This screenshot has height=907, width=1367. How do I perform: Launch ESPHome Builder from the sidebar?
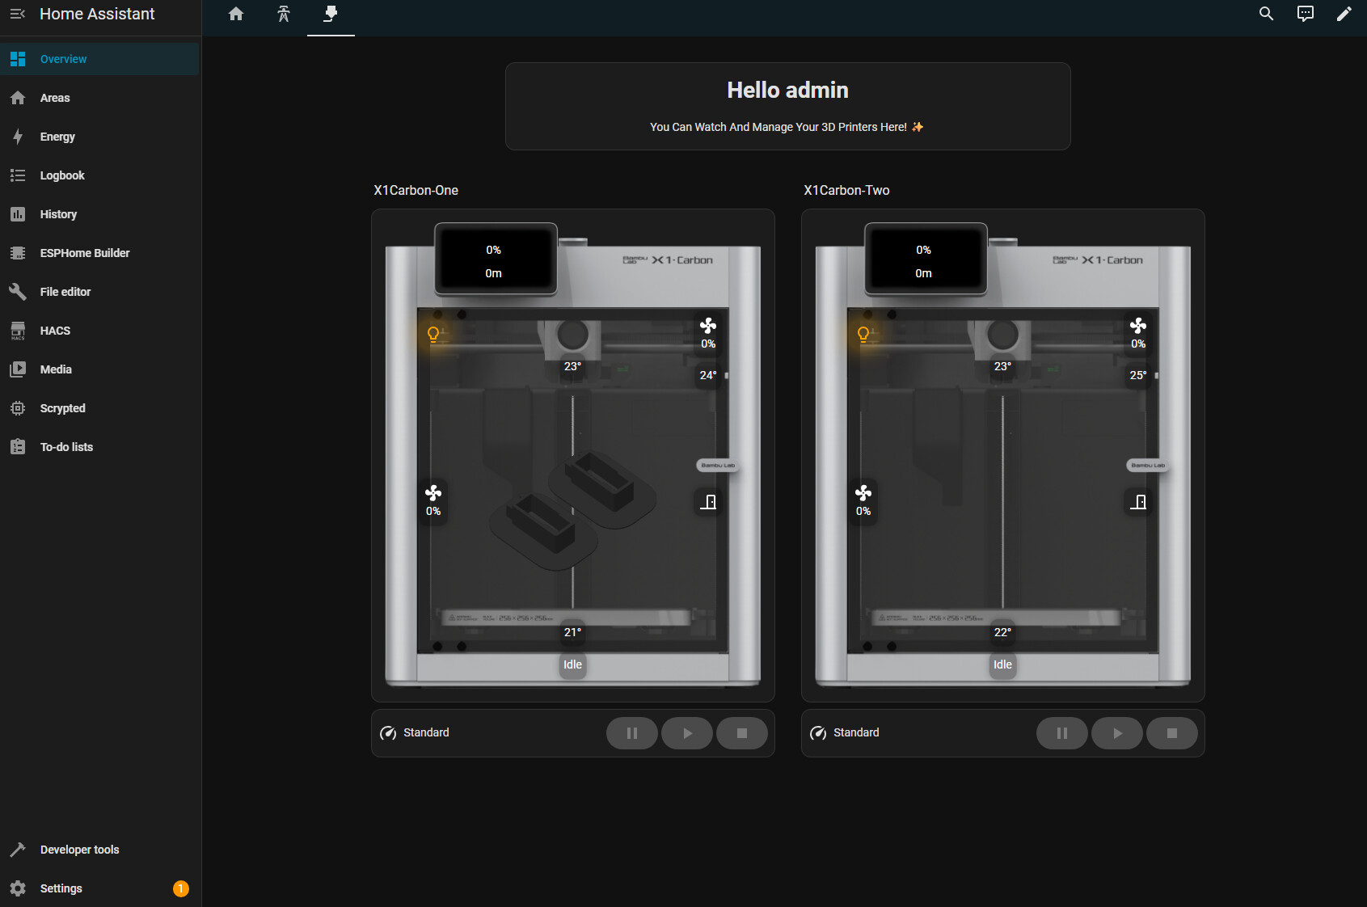click(99, 253)
